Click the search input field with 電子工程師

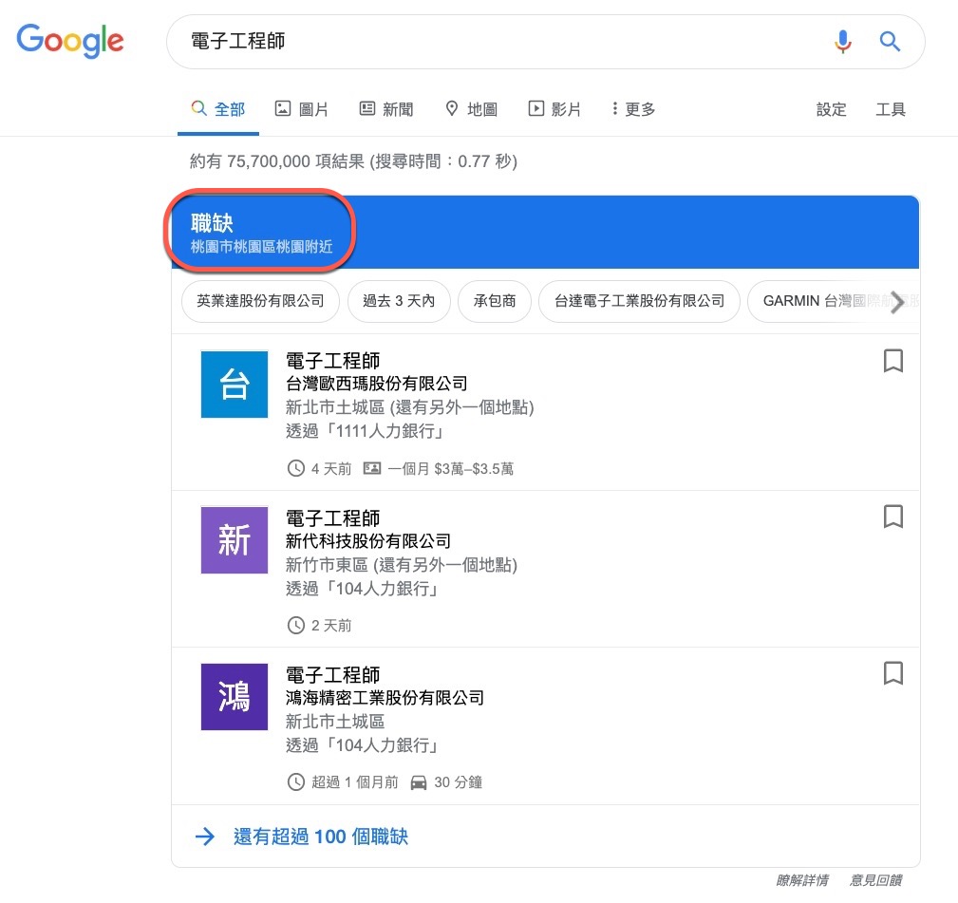point(494,42)
